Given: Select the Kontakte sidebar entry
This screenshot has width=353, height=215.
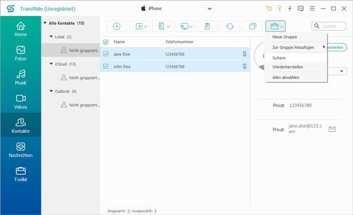Looking at the screenshot, I should [21, 125].
